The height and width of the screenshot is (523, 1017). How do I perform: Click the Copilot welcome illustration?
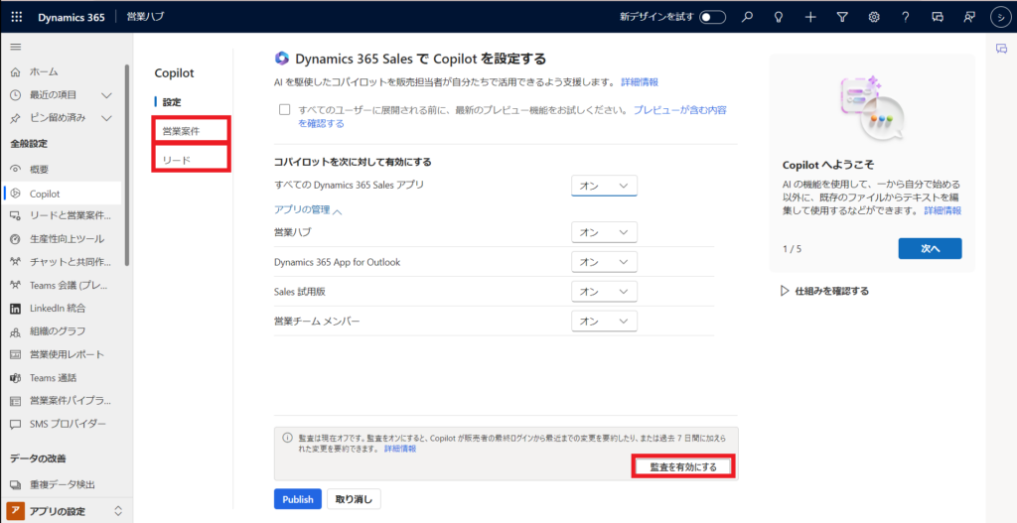870,108
